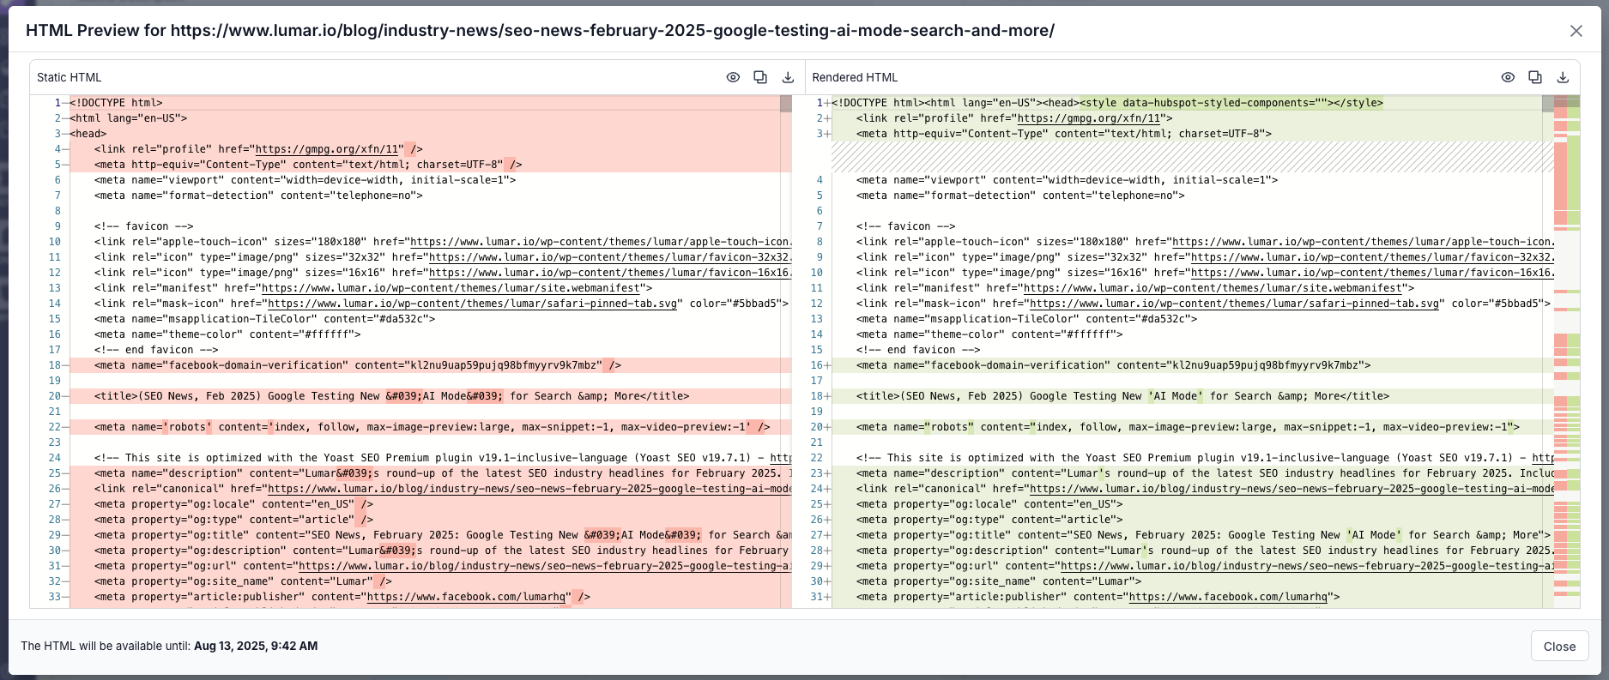
Task: Open facebook.com/lumarhq link in Rendered HTML
Action: click(1228, 597)
